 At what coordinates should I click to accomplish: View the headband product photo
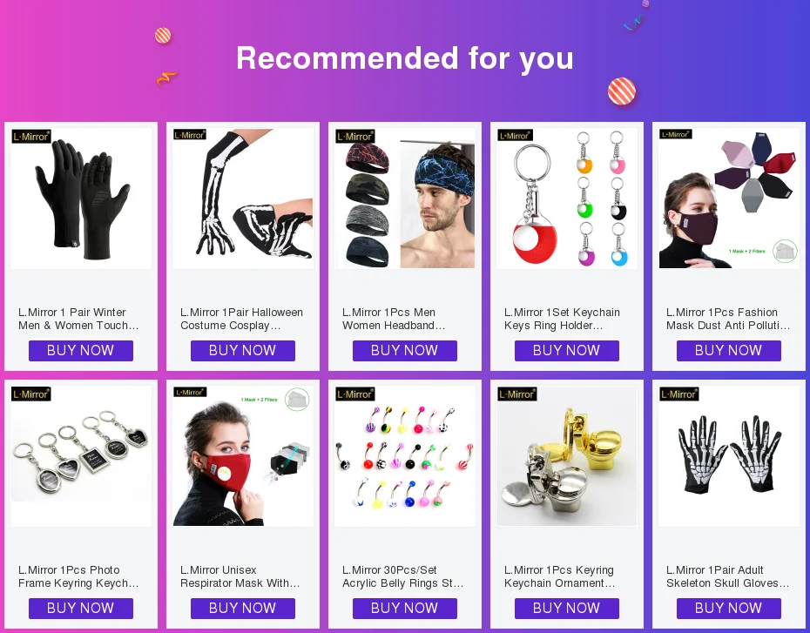(x=405, y=199)
